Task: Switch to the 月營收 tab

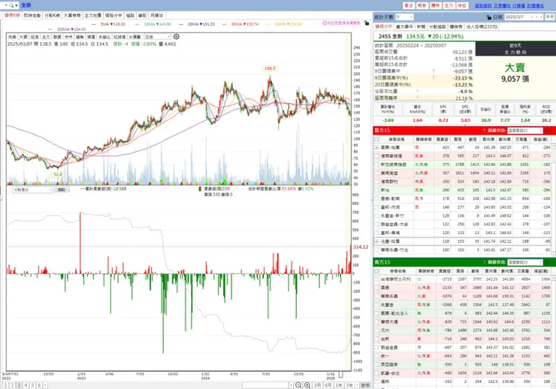Action: [x=157, y=16]
